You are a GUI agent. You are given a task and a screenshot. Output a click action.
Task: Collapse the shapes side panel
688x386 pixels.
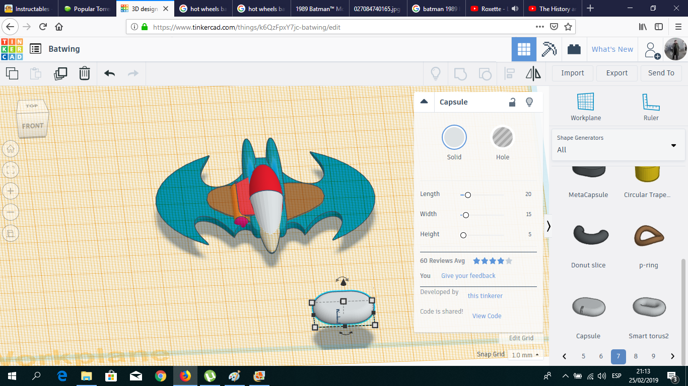coord(548,226)
